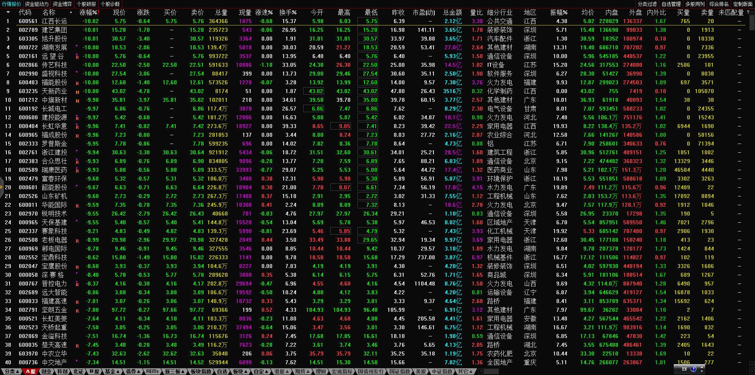This screenshot has width=755, height=375.
Task: Click the blue help icon in language bar
Action: pyautogui.click(x=694, y=369)
